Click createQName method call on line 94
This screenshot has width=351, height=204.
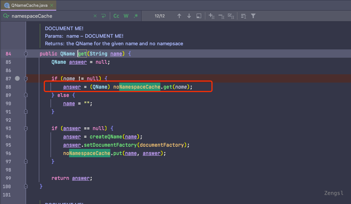click(x=106, y=137)
